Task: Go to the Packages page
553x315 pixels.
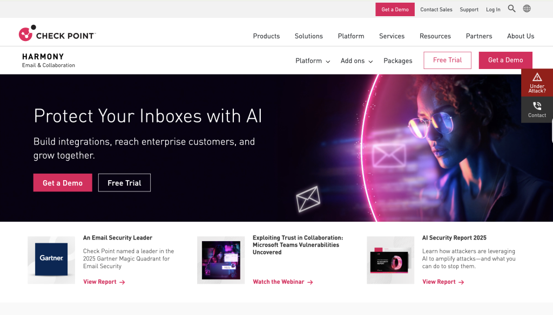Action: (398, 60)
